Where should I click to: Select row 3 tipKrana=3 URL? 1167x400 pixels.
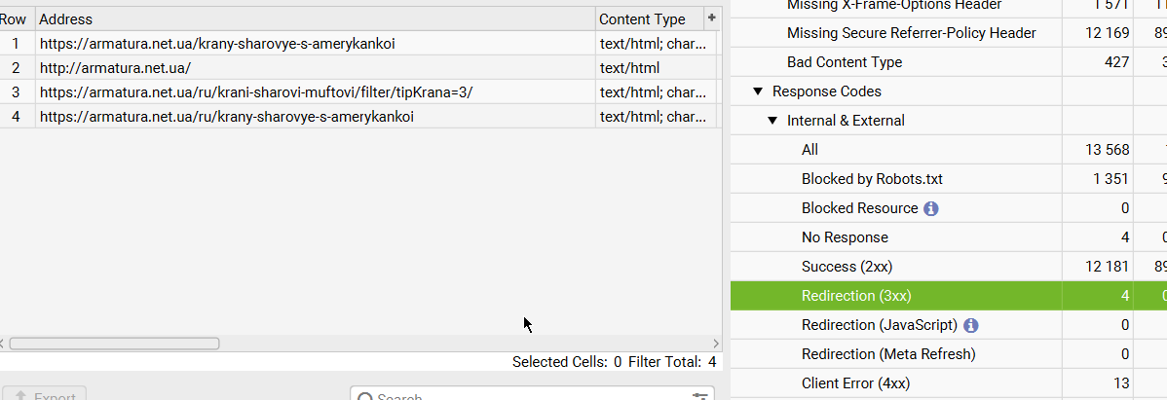click(256, 92)
